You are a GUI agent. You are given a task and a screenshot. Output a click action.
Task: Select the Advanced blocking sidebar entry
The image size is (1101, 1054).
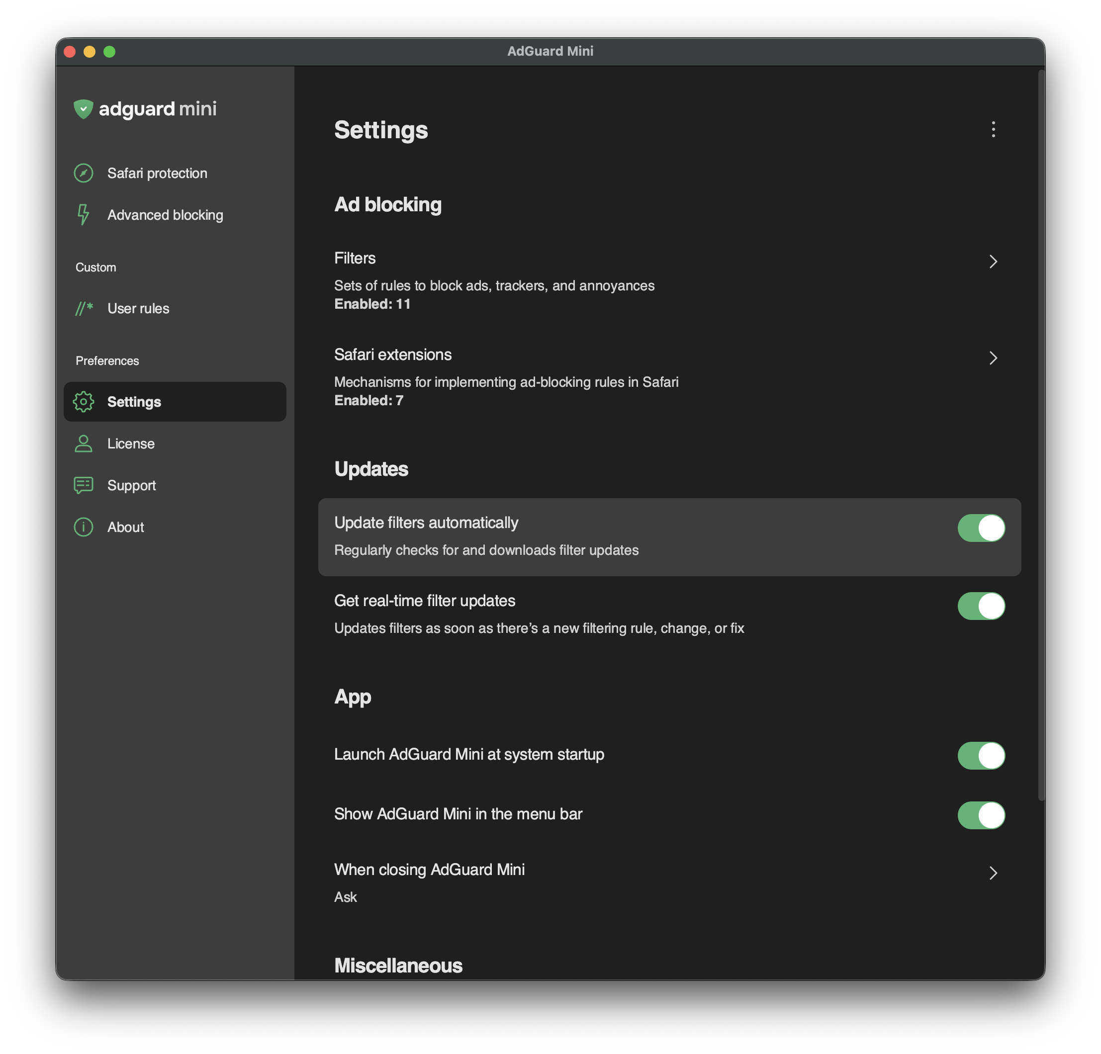tap(165, 214)
